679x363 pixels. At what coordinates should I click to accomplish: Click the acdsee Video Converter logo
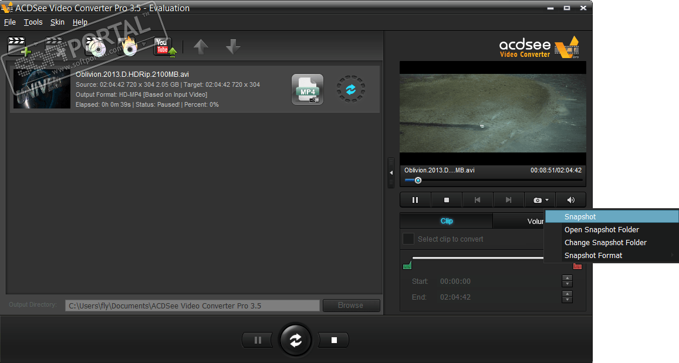[539, 47]
